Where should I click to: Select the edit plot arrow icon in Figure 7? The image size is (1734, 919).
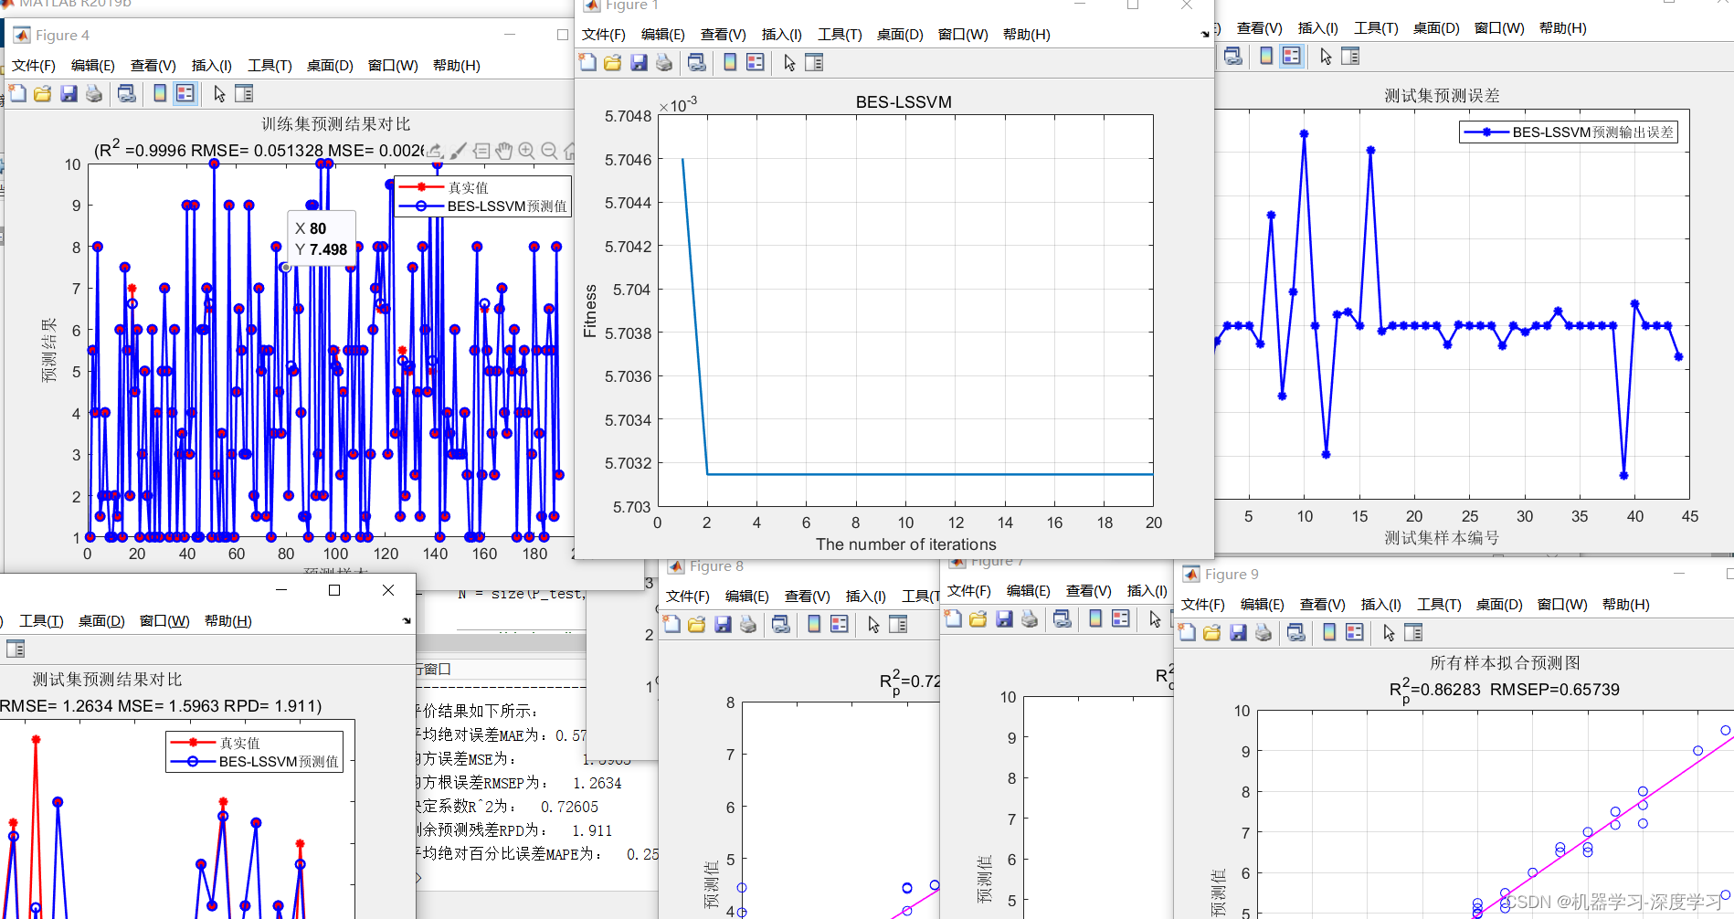1156,619
